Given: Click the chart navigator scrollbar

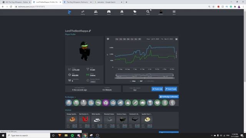Looking at the screenshot, I should 145,78.
